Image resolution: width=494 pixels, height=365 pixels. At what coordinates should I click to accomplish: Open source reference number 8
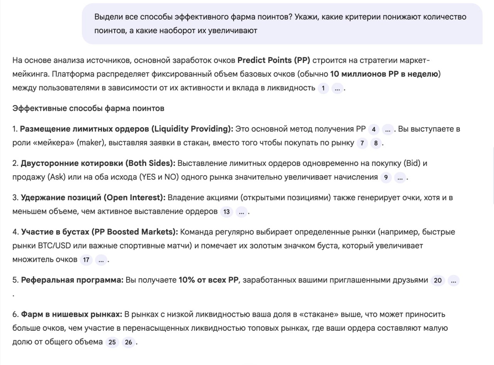tap(376, 144)
